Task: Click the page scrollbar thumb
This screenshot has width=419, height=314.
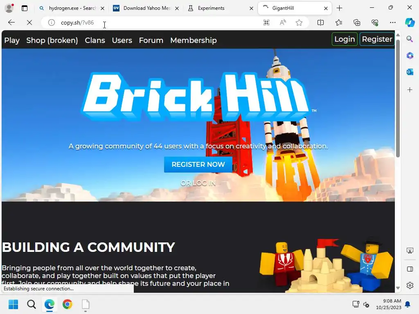Action: (398, 98)
